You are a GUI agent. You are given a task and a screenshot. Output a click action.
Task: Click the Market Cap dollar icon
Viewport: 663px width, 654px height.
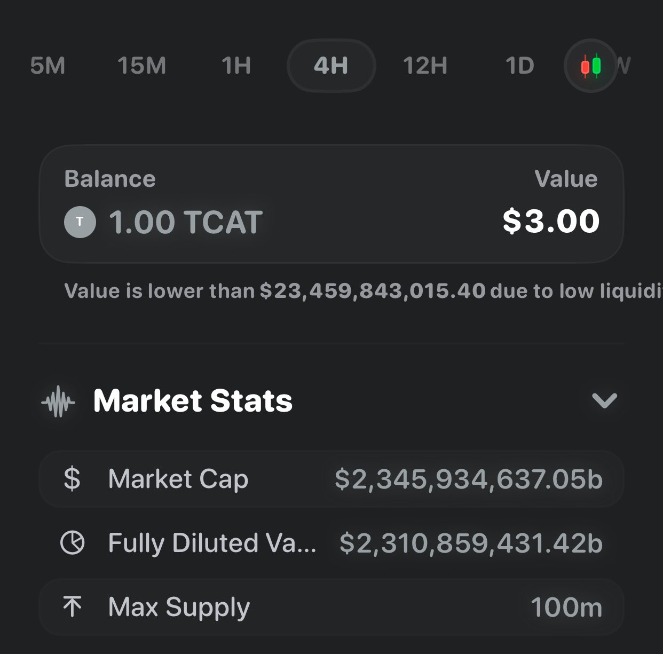pyautogui.click(x=72, y=478)
